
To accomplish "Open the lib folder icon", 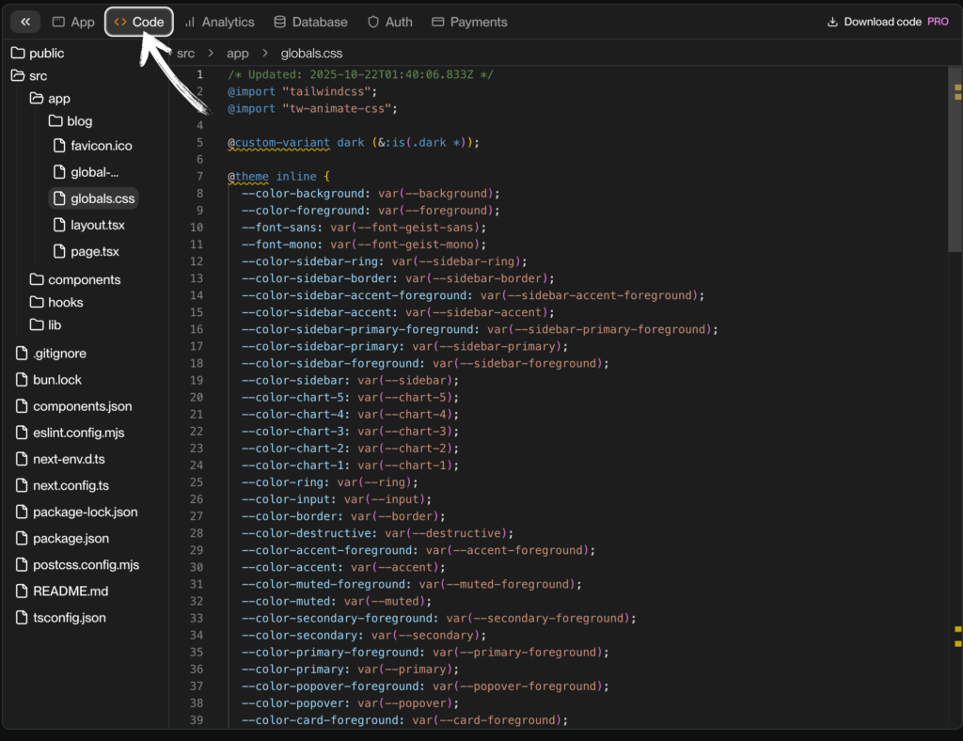I will (x=37, y=324).
